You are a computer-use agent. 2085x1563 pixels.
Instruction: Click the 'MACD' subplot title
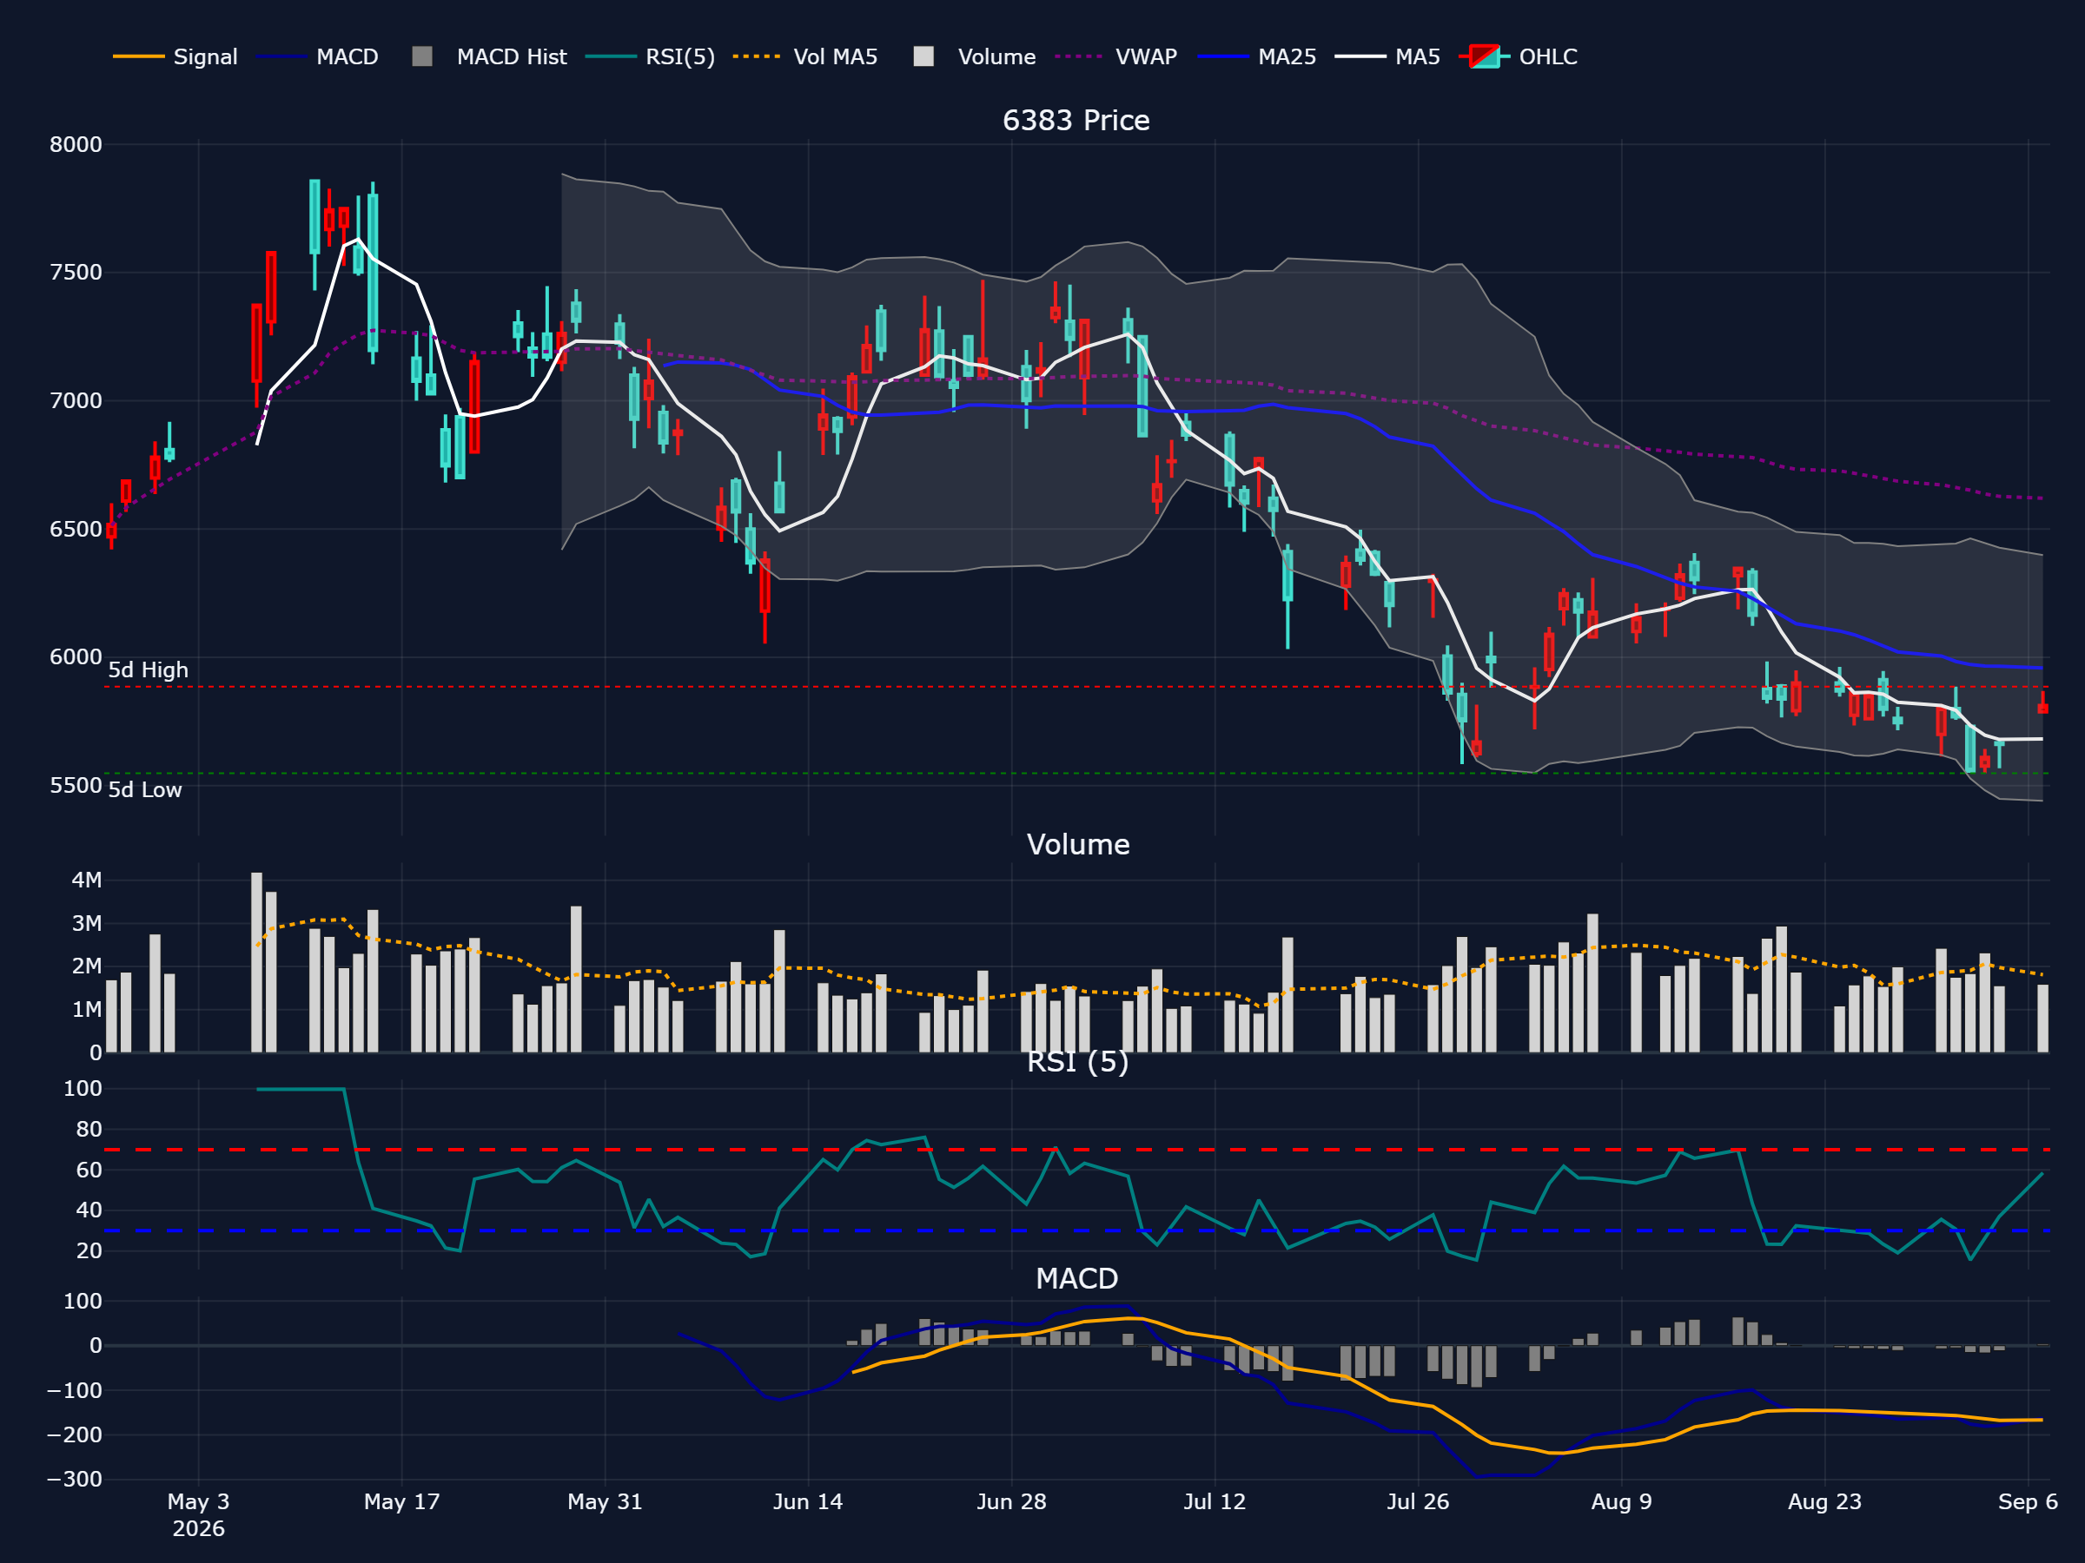click(1076, 1278)
